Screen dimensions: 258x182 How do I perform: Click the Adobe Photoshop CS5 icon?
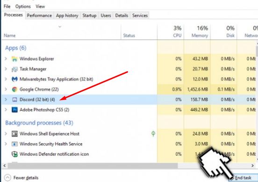click(14, 109)
